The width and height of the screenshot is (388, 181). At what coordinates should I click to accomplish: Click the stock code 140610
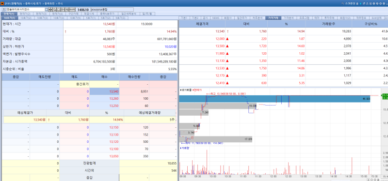click(83, 10)
